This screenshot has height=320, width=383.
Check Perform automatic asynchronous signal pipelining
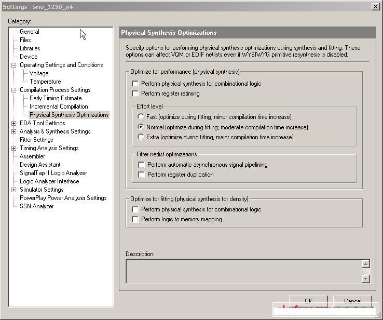[142, 165]
